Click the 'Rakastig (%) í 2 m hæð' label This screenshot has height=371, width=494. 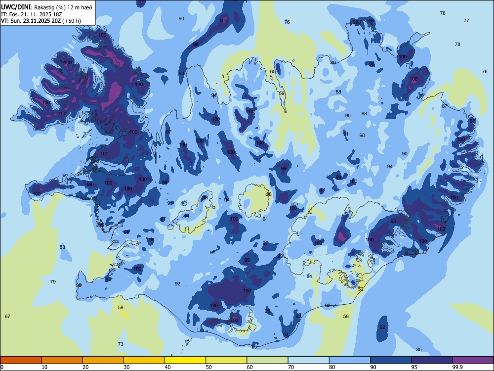63,7
